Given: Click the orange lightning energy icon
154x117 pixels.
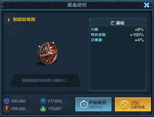Looking at the screenshot, I should (7, 109).
